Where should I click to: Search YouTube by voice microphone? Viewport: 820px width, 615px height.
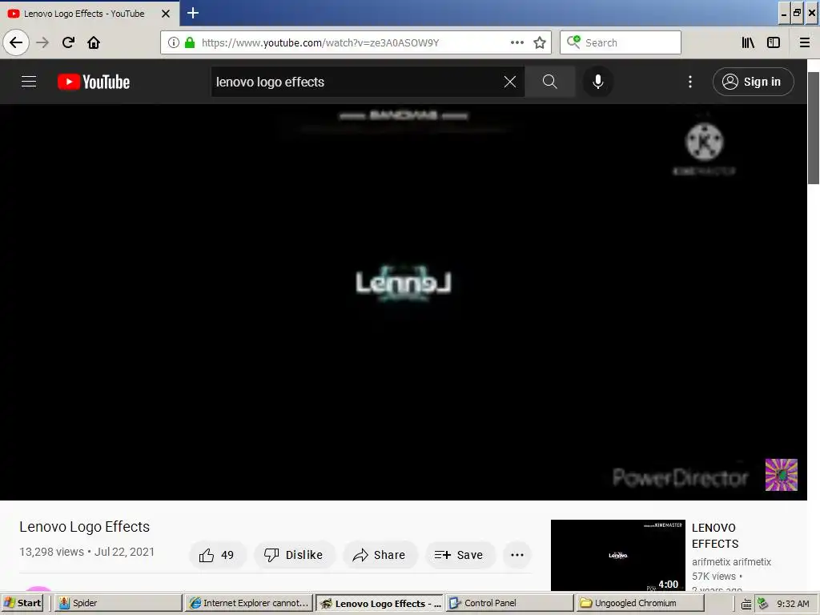tap(598, 82)
